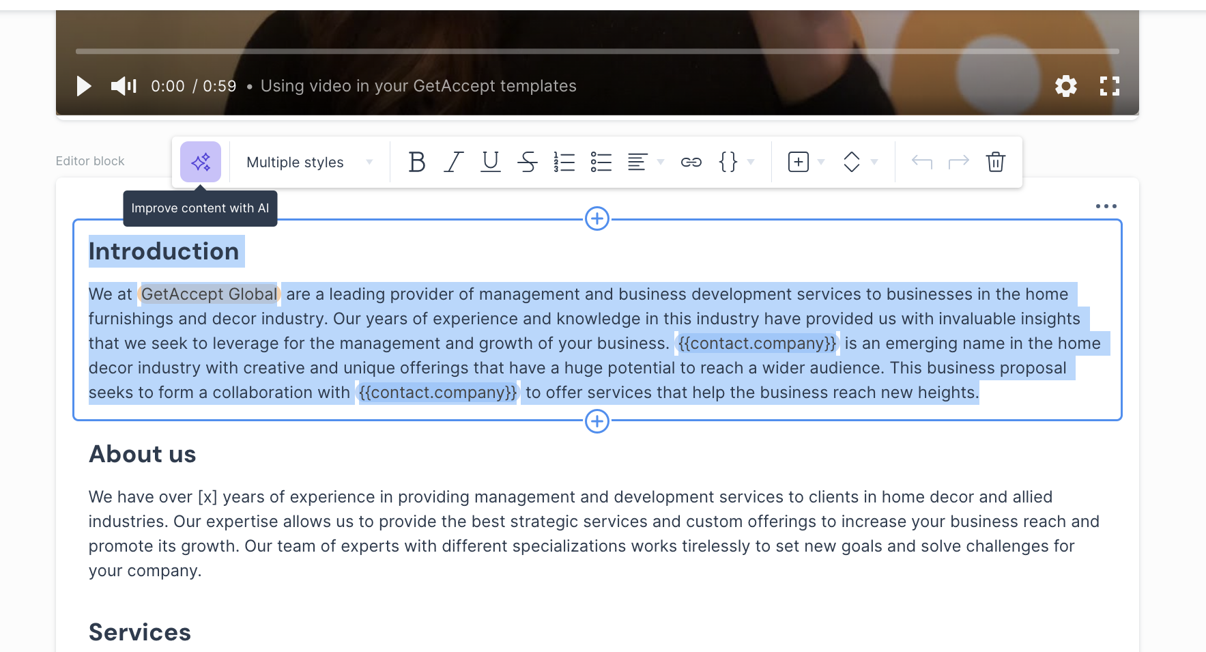The width and height of the screenshot is (1206, 652).
Task: Add a new block below Introduction
Action: (x=597, y=421)
